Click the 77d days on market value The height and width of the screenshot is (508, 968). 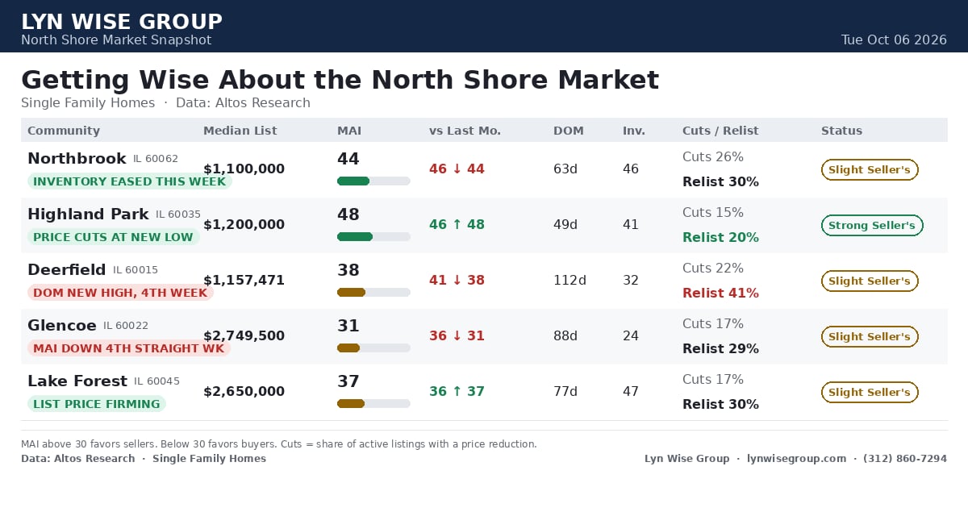pos(565,392)
